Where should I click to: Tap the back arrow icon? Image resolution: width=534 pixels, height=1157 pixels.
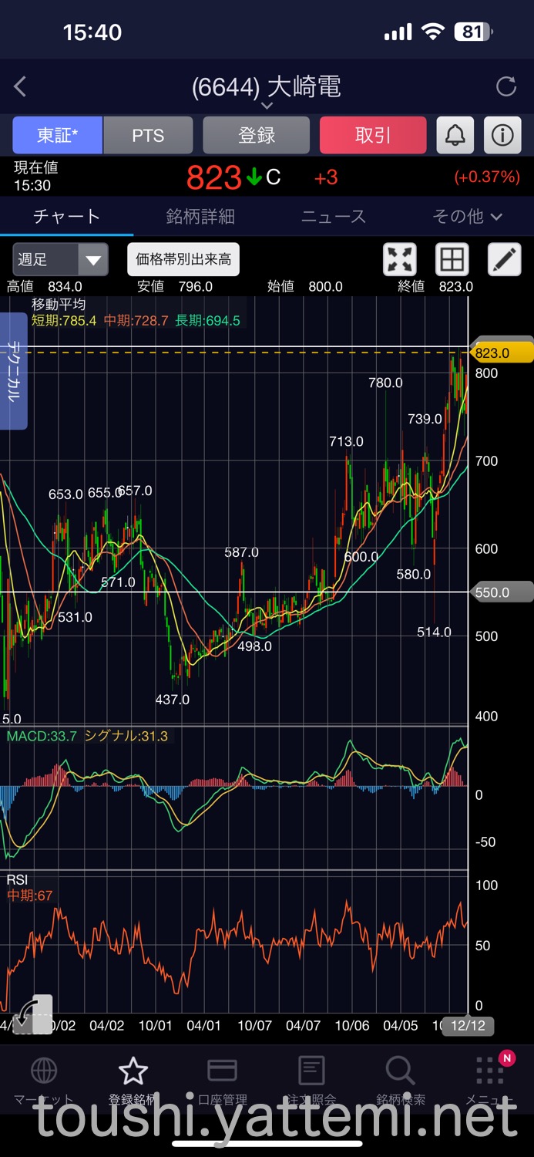click(x=21, y=86)
